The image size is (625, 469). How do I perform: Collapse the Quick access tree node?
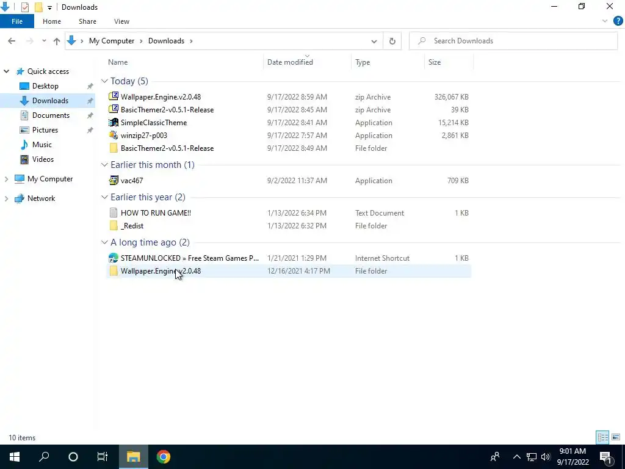(6, 71)
